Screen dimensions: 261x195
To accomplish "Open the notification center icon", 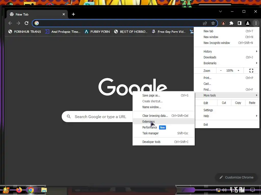I will pyautogui.click(x=253, y=190).
